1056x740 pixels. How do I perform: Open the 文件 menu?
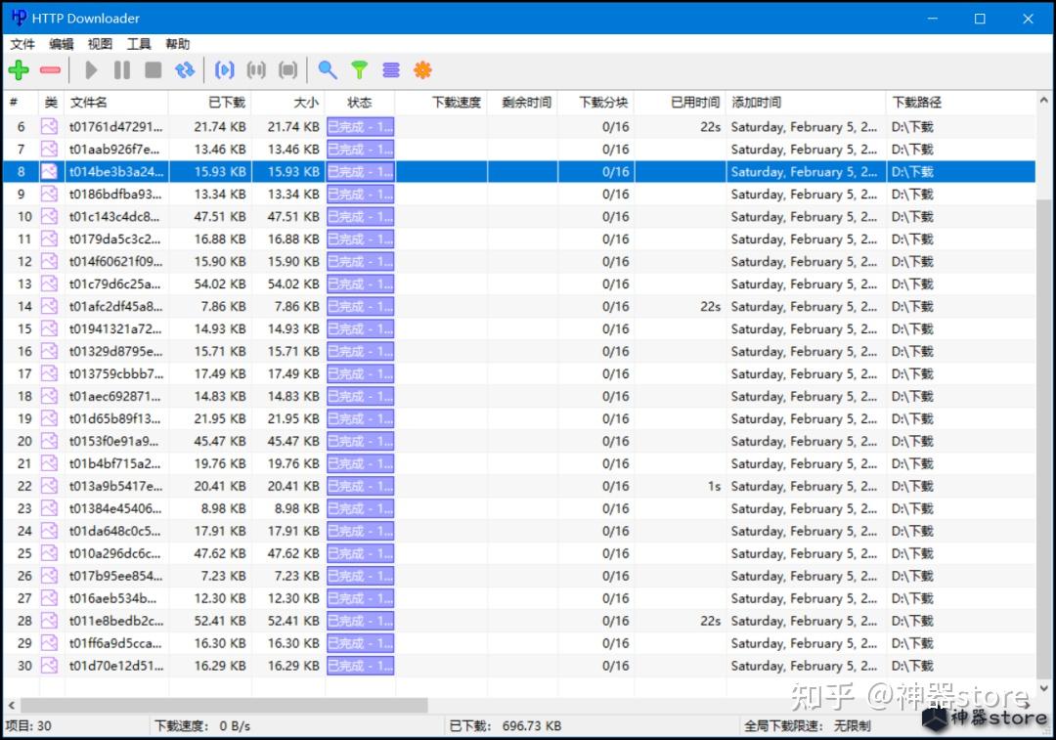tap(22, 44)
